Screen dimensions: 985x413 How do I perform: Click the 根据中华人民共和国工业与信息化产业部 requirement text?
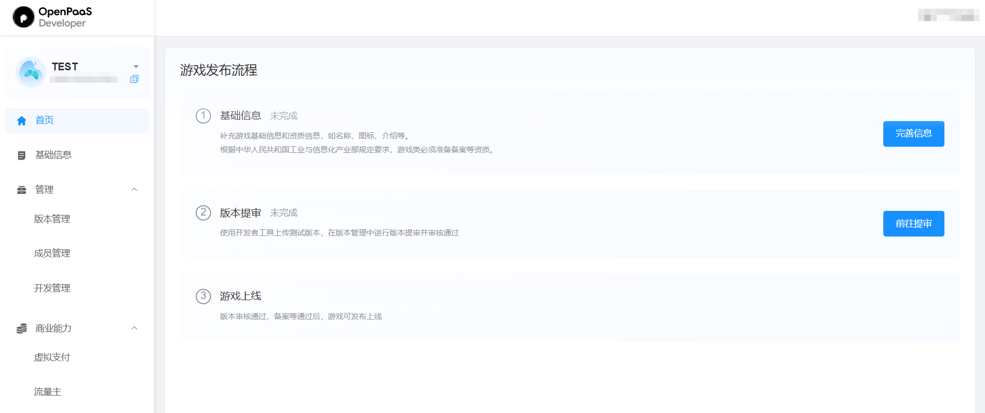(x=357, y=150)
